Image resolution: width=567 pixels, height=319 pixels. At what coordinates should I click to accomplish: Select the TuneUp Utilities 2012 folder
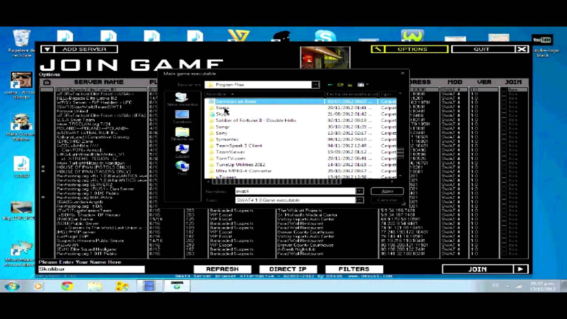pos(241,165)
